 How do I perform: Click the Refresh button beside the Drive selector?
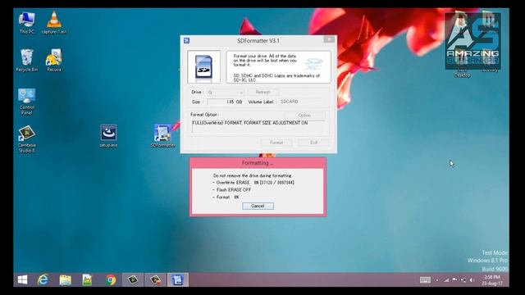click(263, 92)
